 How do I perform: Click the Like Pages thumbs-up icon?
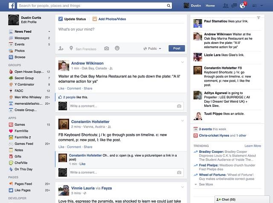11,190
